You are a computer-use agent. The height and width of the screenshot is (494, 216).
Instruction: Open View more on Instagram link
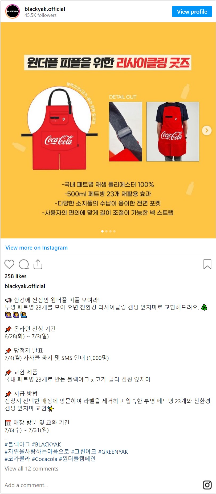click(36, 248)
